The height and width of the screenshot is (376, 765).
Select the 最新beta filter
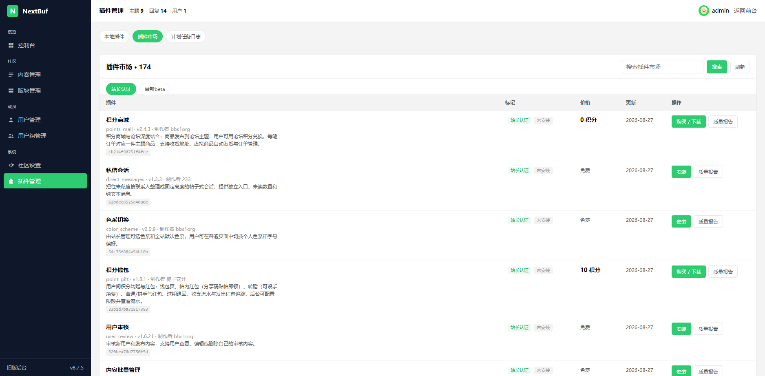tap(155, 89)
